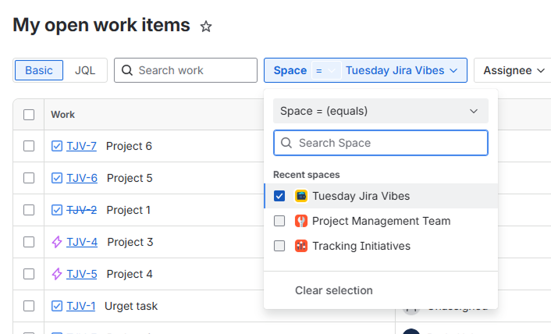Image resolution: width=551 pixels, height=334 pixels.
Task: Open the Space = (equals) operator dropdown
Action: 380,111
